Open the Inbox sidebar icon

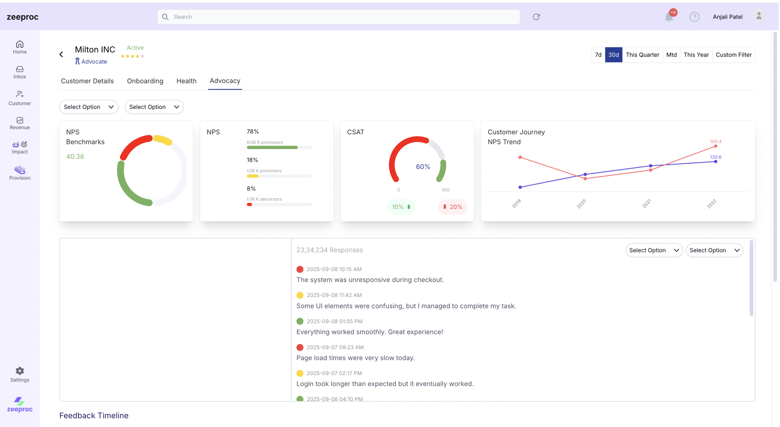[x=19, y=72]
